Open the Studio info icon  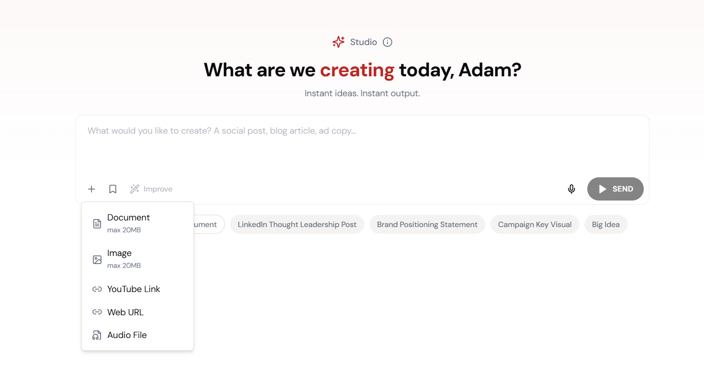388,42
